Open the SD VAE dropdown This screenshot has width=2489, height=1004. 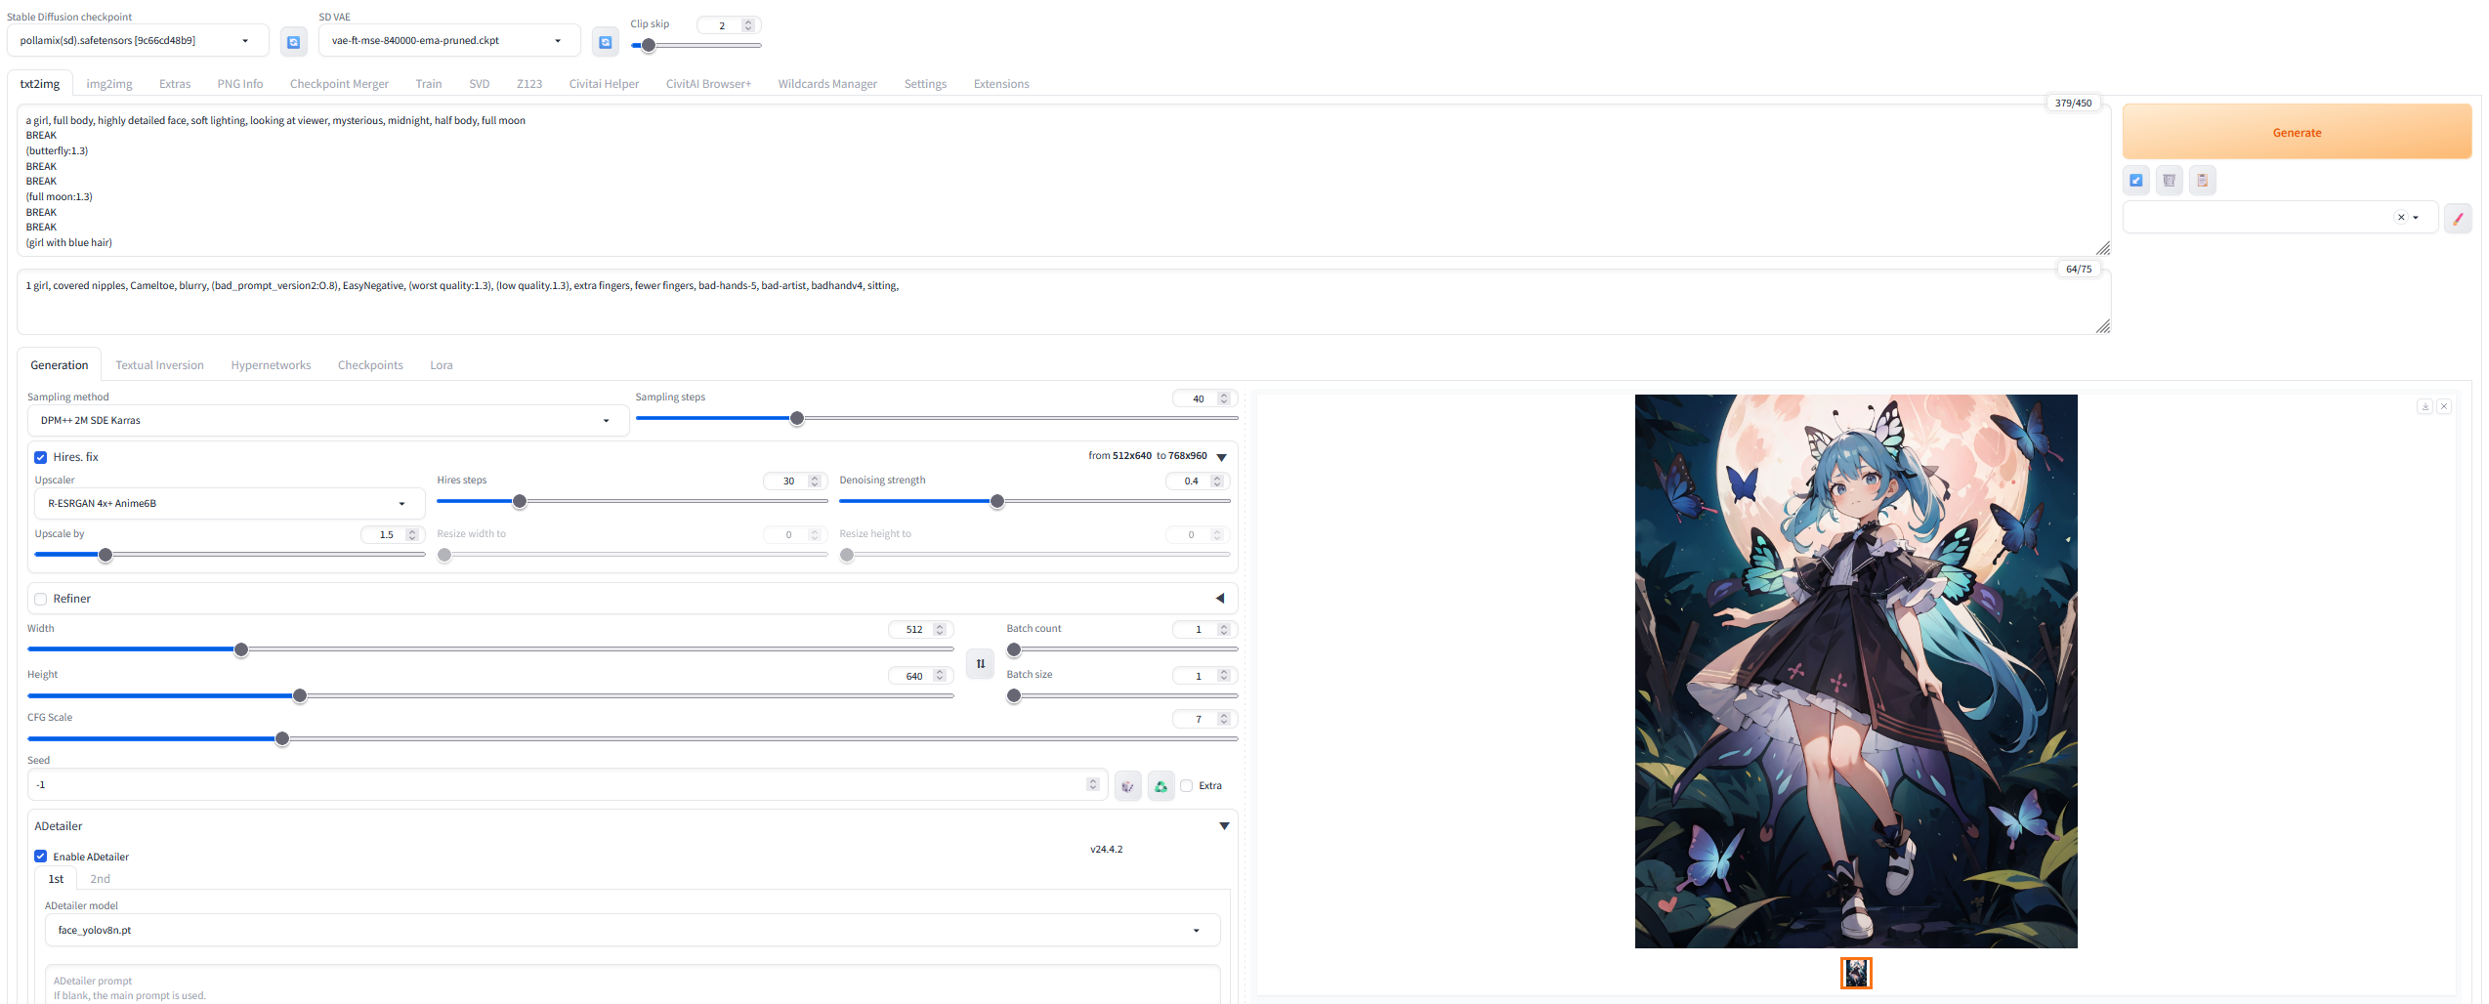pos(449,41)
